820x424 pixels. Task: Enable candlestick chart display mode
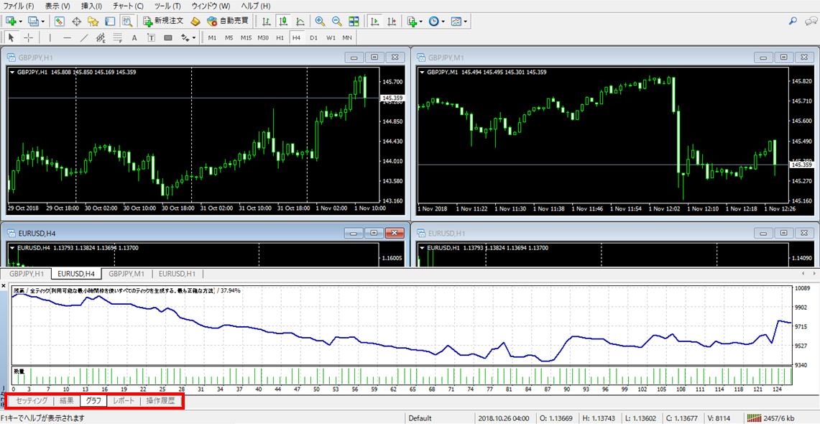pyautogui.click(x=283, y=22)
